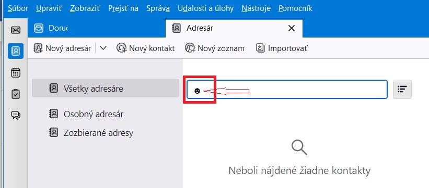Click the Doručená inbox tab icon
This screenshot has width=429, height=188.
point(39,28)
